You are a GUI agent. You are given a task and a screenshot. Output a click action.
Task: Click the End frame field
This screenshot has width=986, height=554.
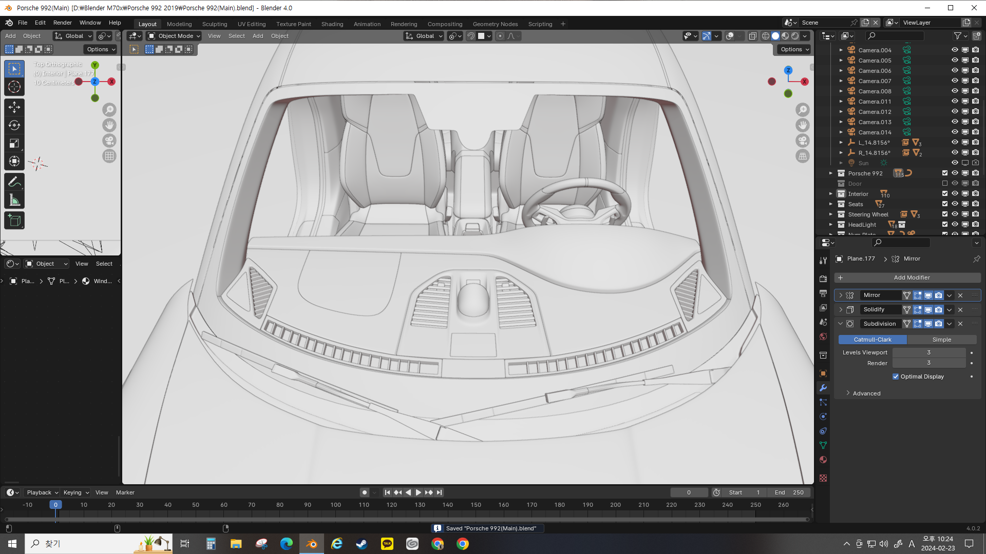(789, 492)
